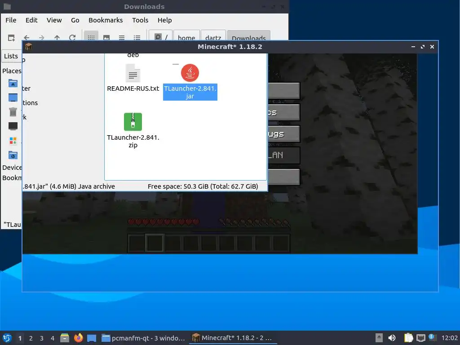460x345 pixels.
Task: Open Help menu in Downloads window
Action: pos(164,20)
